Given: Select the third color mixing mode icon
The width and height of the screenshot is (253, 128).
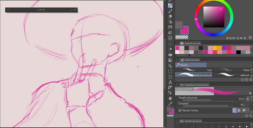Looking at the screenshot, I should [244, 111].
